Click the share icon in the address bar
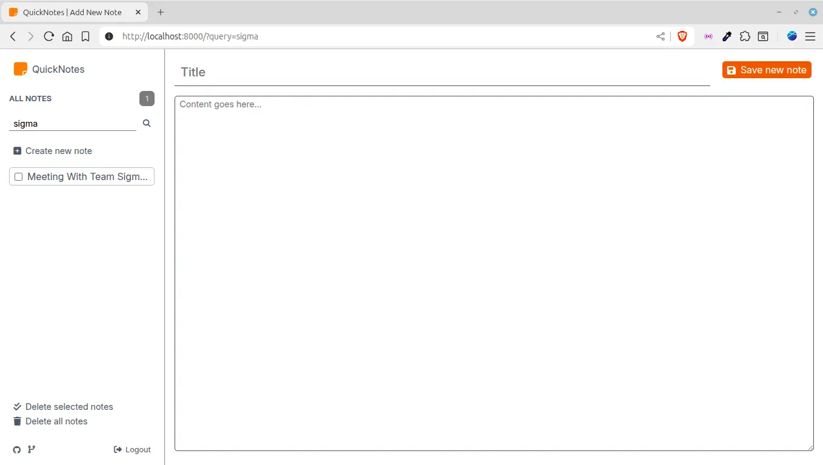Viewport: 823px width, 465px height. (x=660, y=36)
